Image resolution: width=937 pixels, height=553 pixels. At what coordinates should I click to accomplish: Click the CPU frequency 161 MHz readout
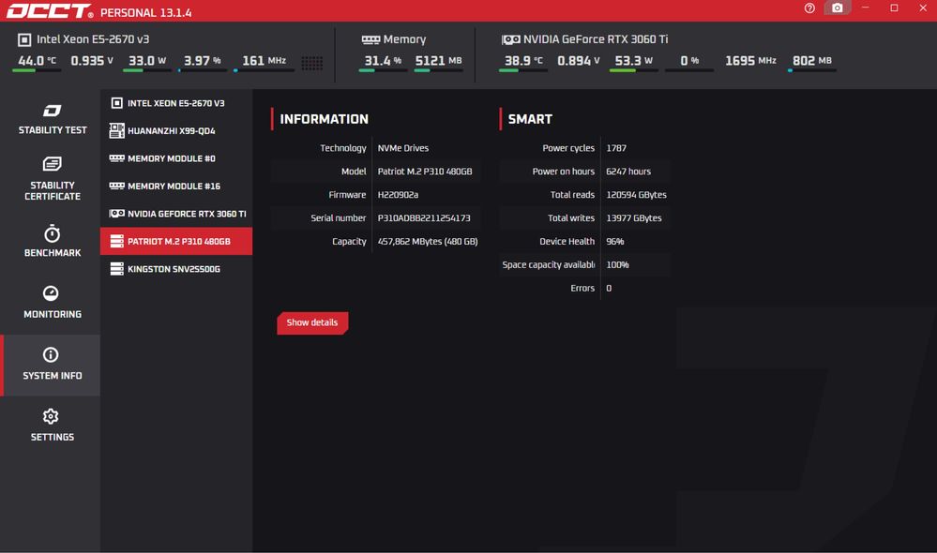264,61
